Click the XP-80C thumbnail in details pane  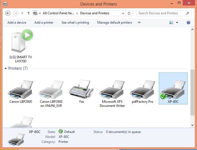[x=16, y=139]
